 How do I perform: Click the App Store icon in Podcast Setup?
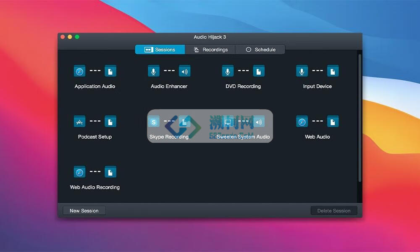79,121
